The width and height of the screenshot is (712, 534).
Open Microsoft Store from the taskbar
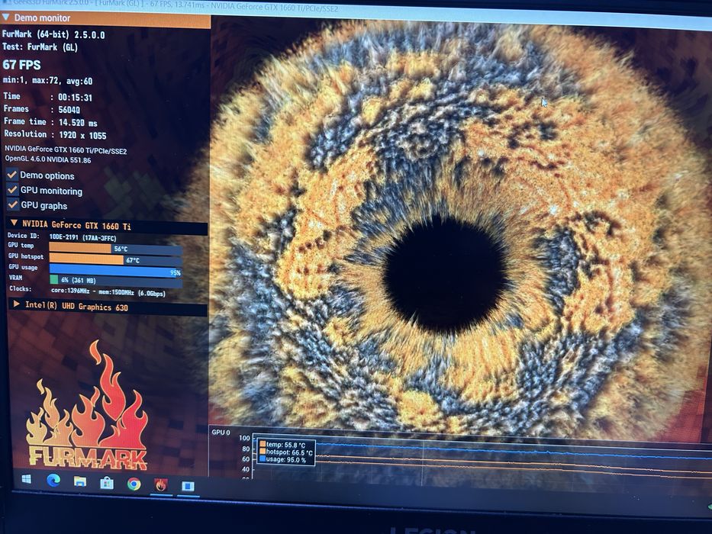[x=107, y=483]
